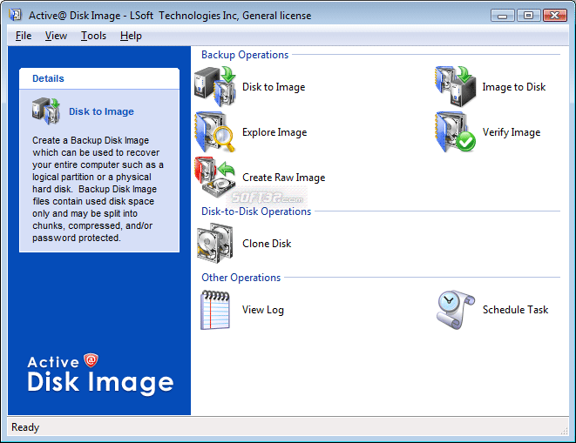Minimize the Active@ Disk Image window

click(502, 16)
